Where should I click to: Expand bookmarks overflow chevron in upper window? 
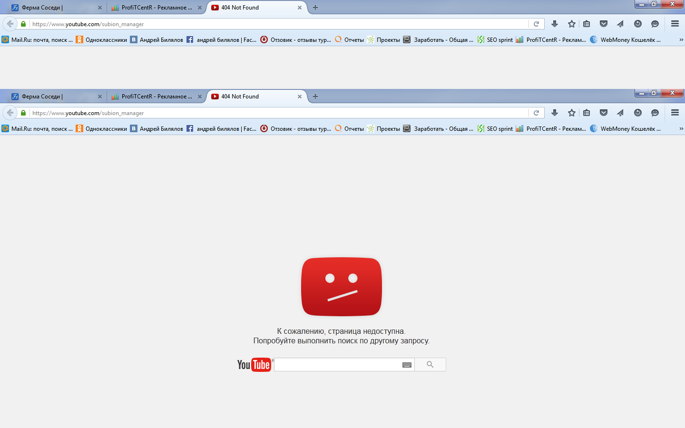[x=681, y=39]
